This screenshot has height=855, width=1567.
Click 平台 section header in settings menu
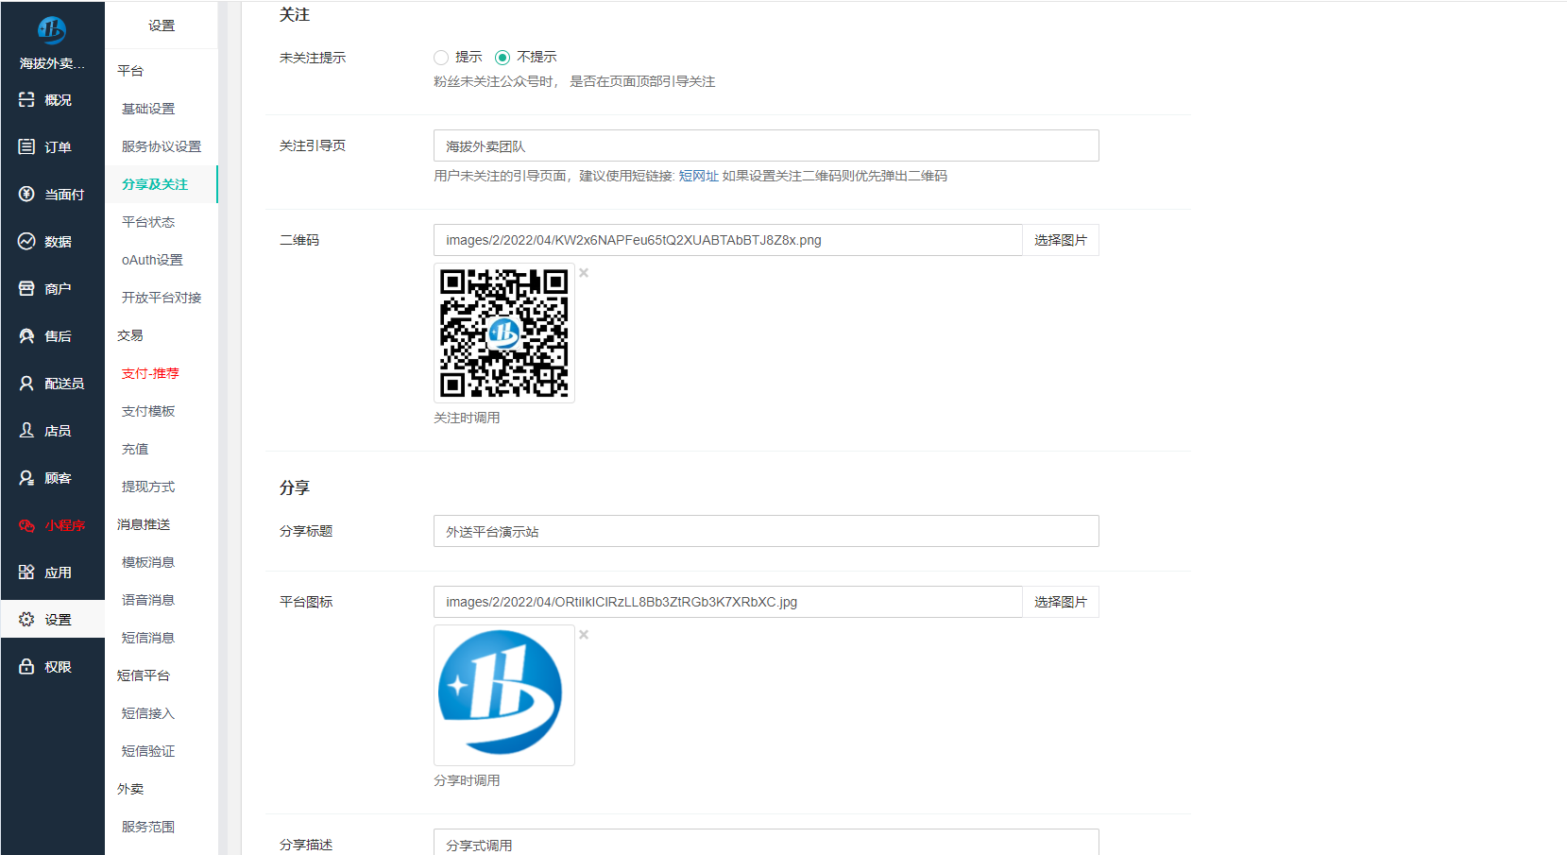[x=130, y=71]
